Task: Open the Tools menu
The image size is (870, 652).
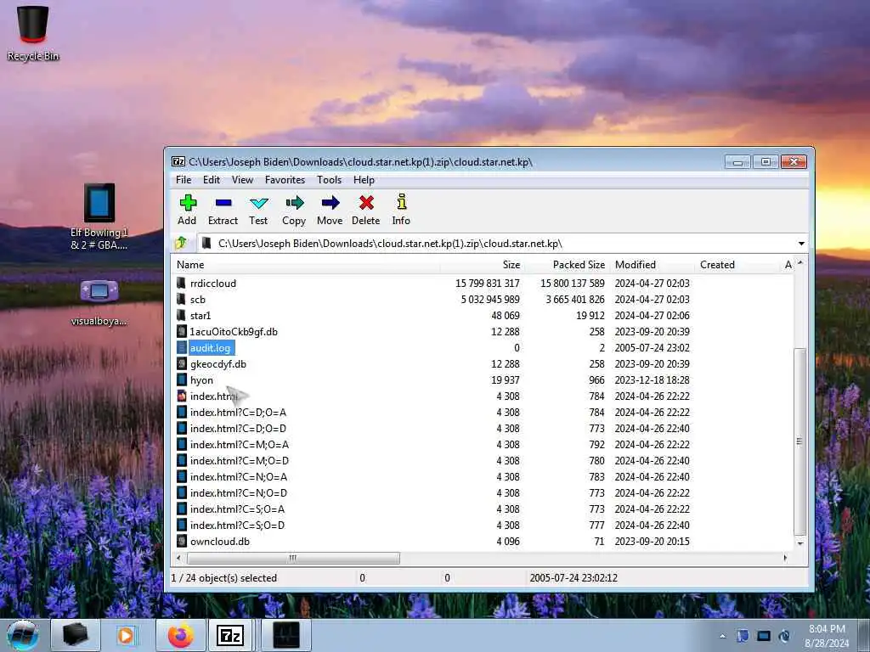Action: coord(330,180)
